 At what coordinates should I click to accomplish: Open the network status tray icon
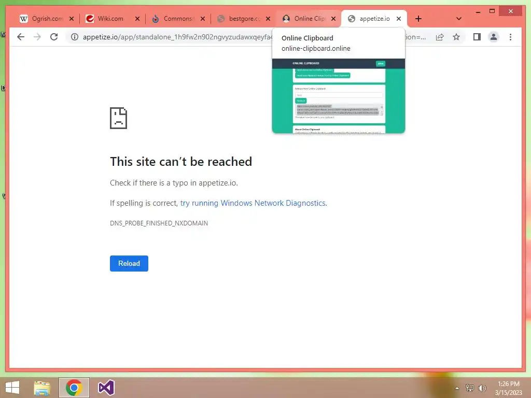(469, 388)
